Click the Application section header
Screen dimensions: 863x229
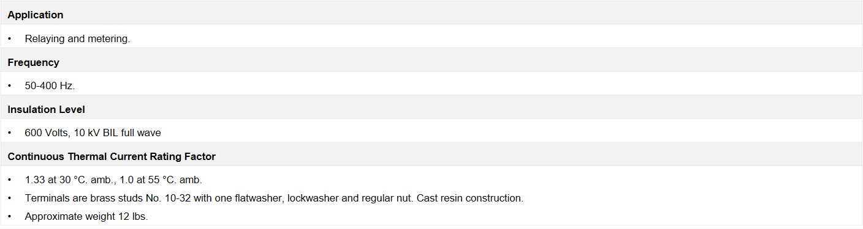click(431, 15)
